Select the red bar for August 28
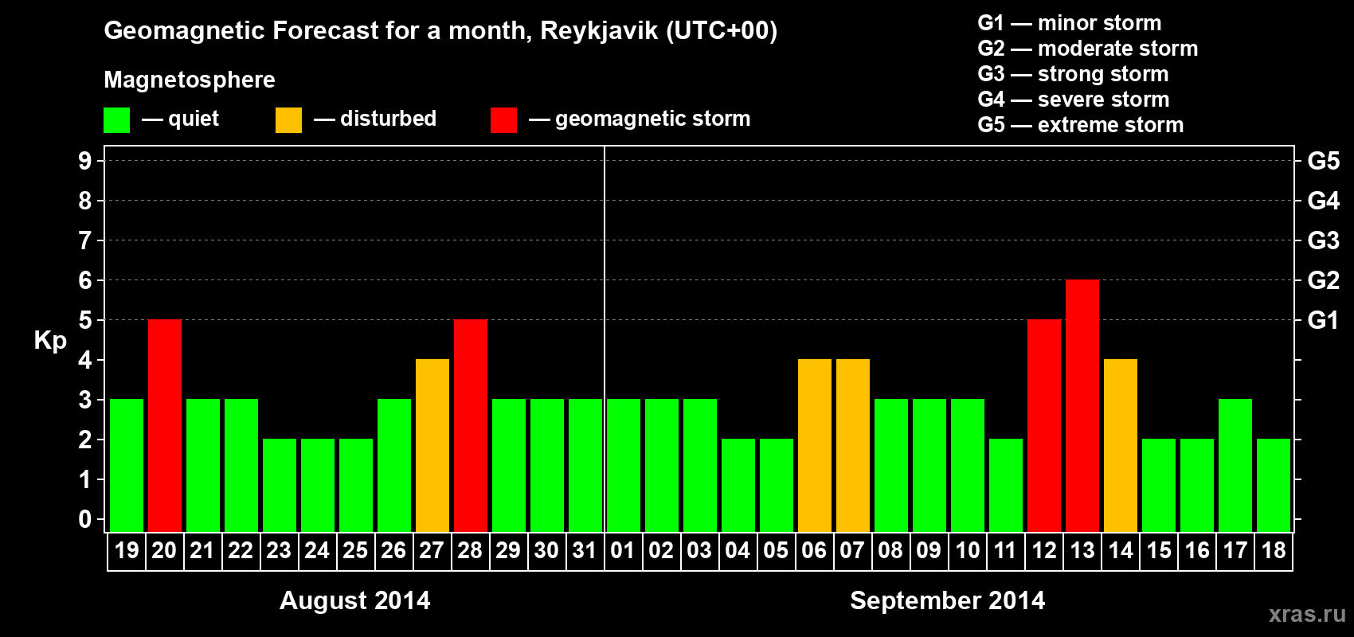 (471, 425)
